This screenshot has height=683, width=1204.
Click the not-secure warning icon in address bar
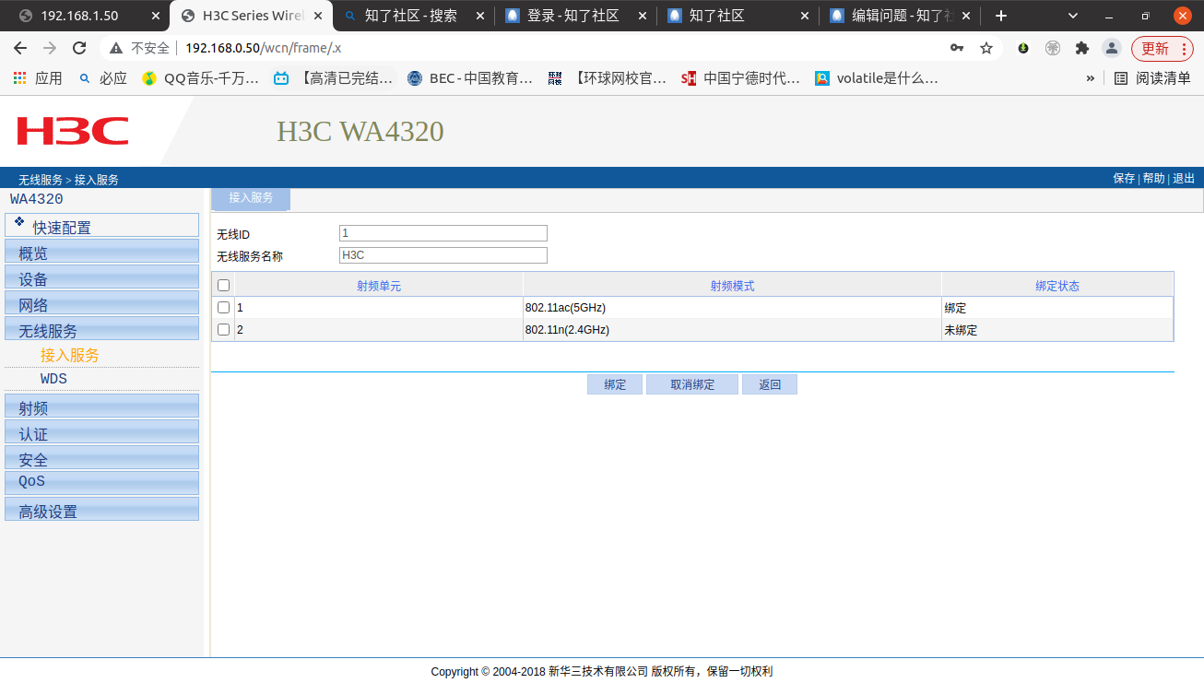[116, 48]
